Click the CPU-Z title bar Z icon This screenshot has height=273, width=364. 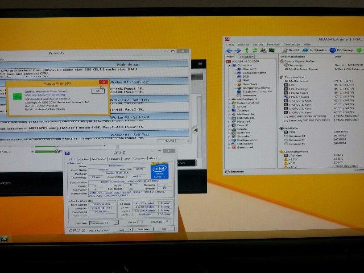pos(67,153)
